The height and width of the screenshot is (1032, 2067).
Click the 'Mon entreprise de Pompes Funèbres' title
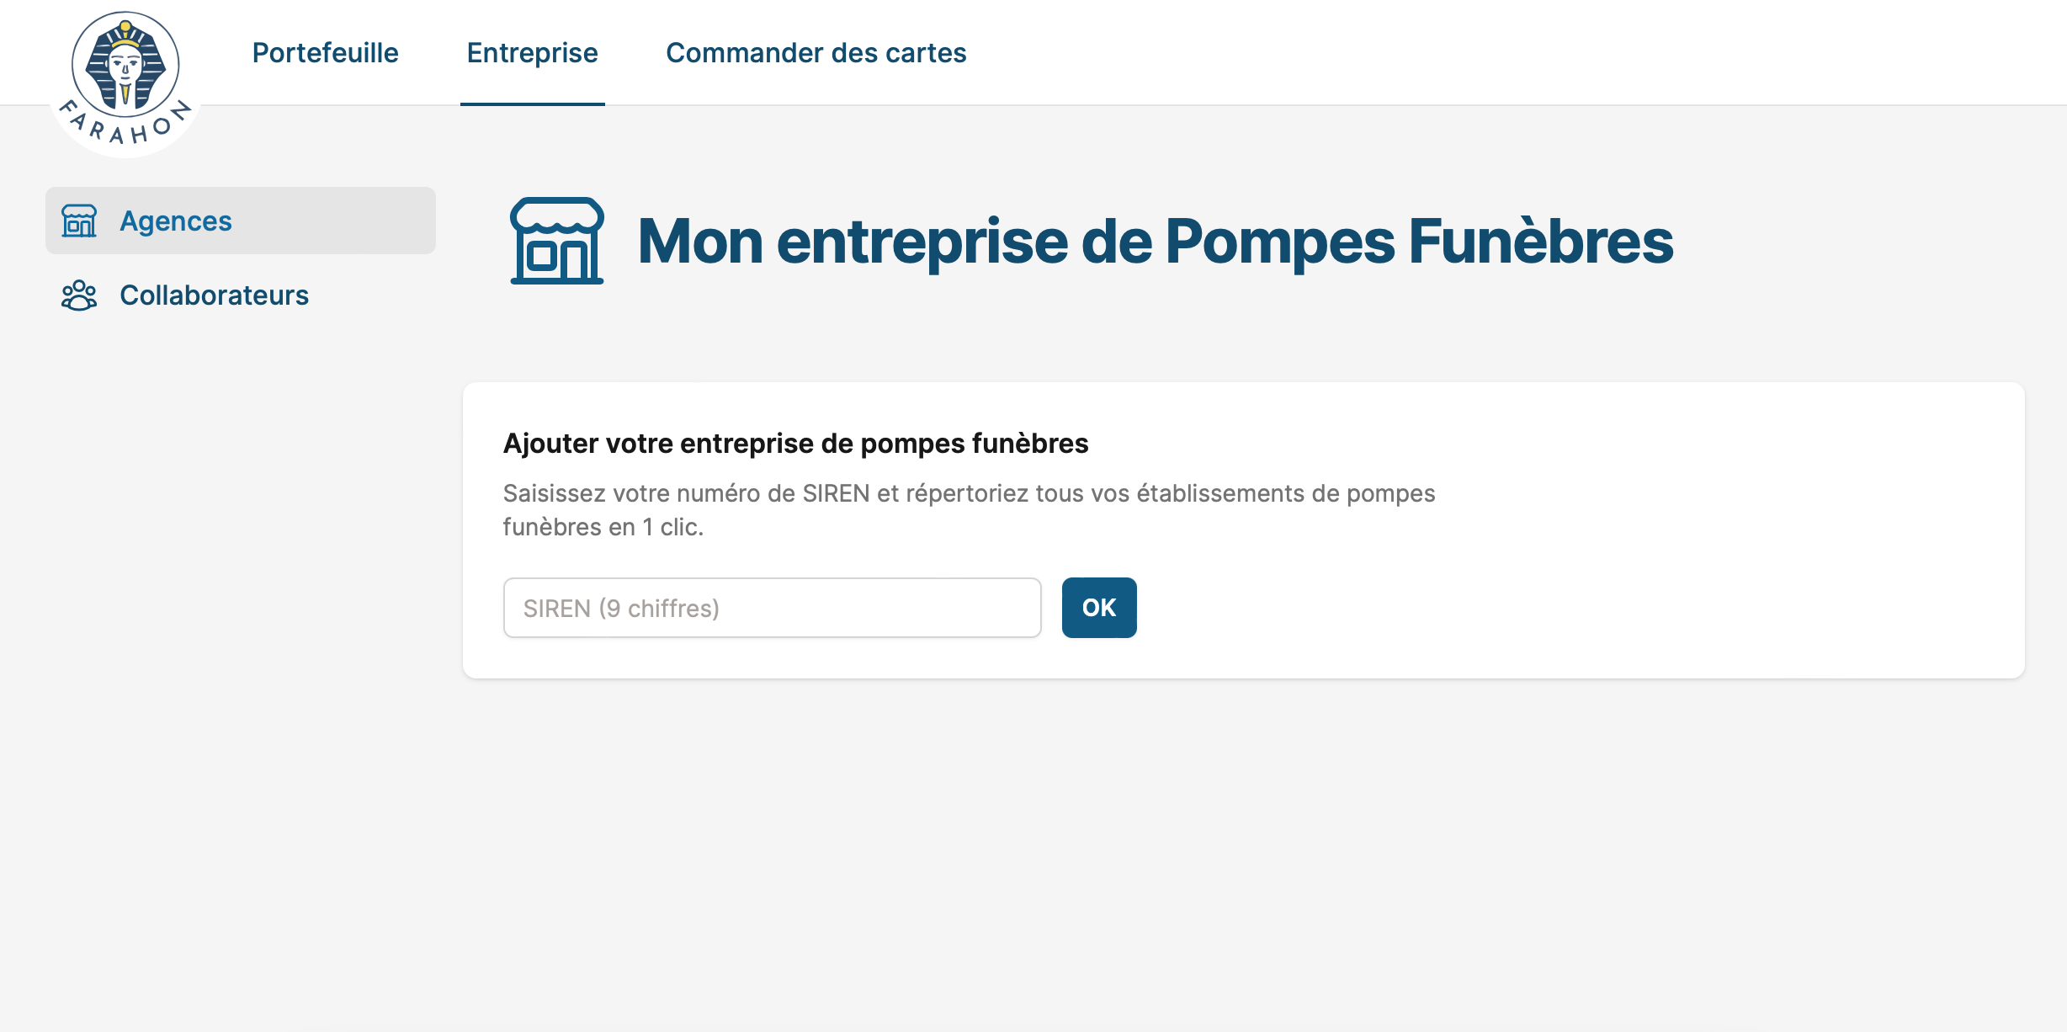pyautogui.click(x=1155, y=242)
